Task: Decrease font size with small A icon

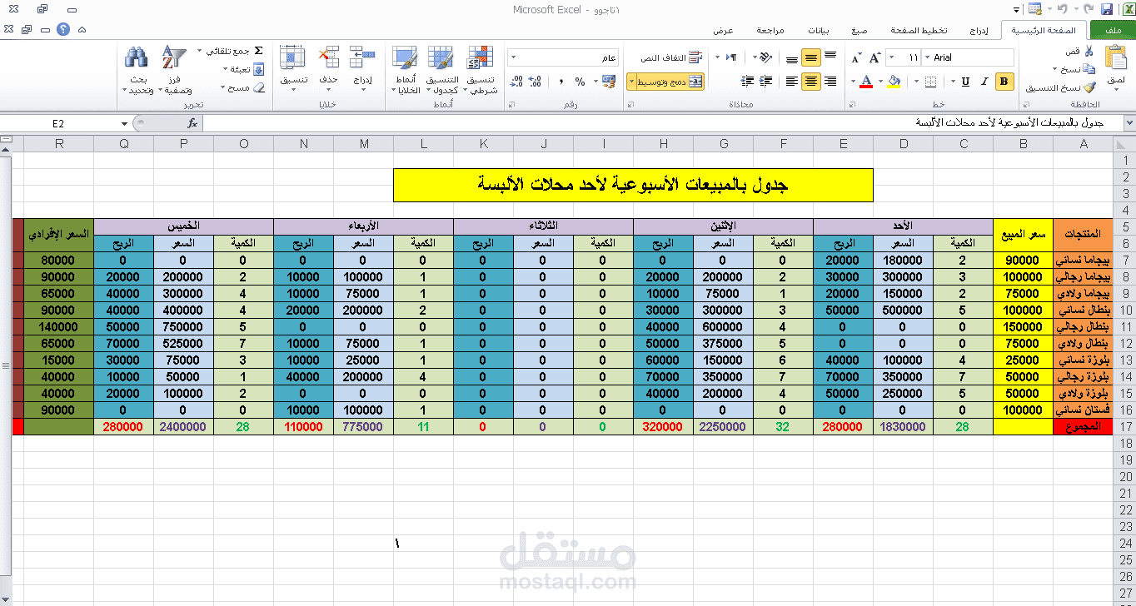Action: 856,57
